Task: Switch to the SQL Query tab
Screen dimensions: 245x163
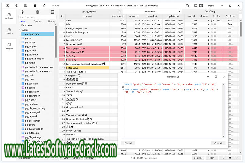Action: 210,12
